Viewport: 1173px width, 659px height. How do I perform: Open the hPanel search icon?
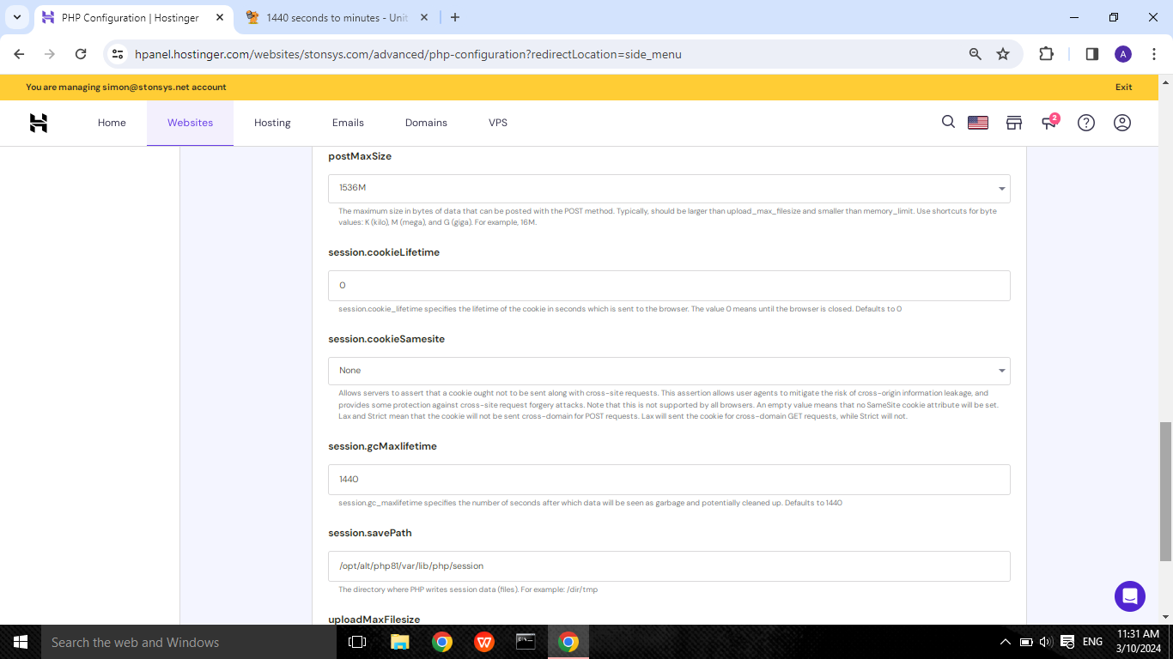[x=948, y=123]
